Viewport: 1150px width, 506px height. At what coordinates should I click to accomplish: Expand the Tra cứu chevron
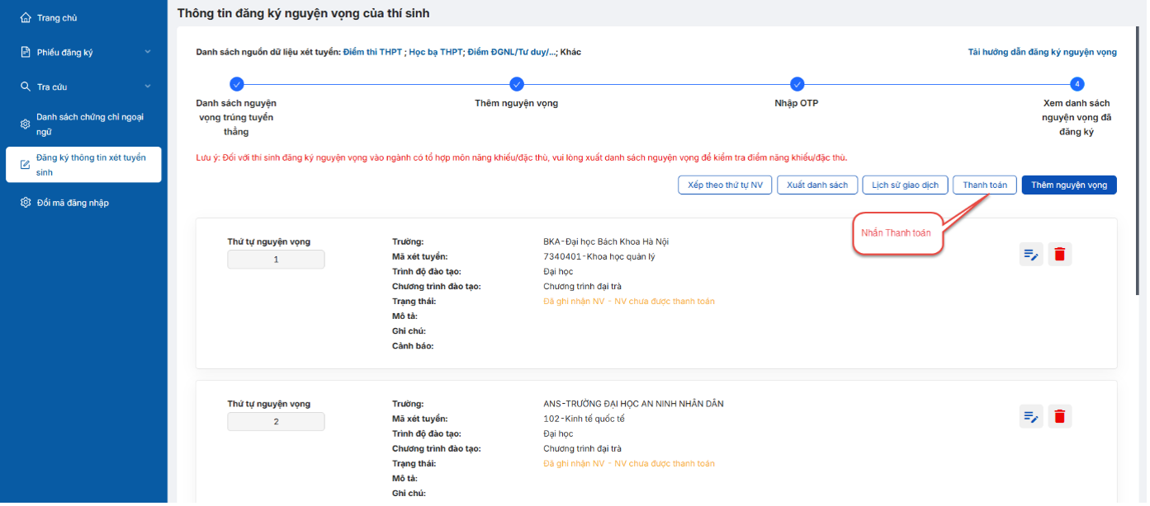tap(148, 87)
